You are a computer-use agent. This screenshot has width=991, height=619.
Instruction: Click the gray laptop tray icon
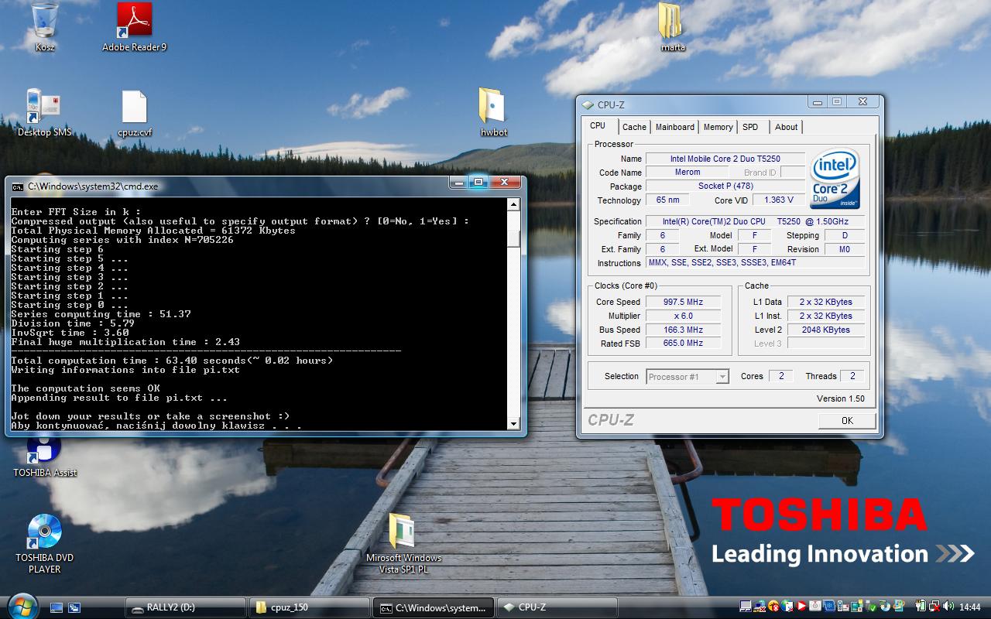(x=746, y=607)
